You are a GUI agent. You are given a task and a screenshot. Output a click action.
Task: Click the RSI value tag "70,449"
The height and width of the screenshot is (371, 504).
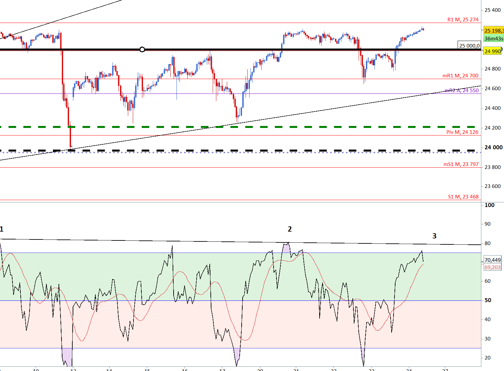(492, 260)
